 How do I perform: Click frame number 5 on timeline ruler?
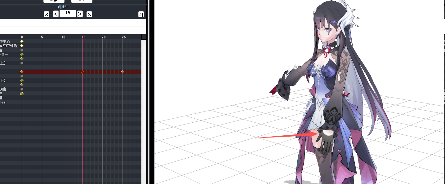point(42,37)
